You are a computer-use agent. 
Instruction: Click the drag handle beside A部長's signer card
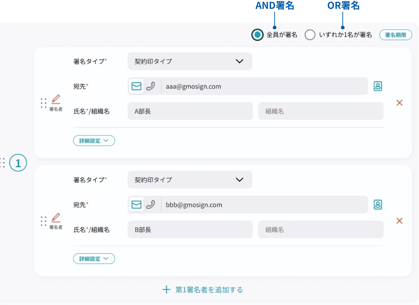click(44, 102)
